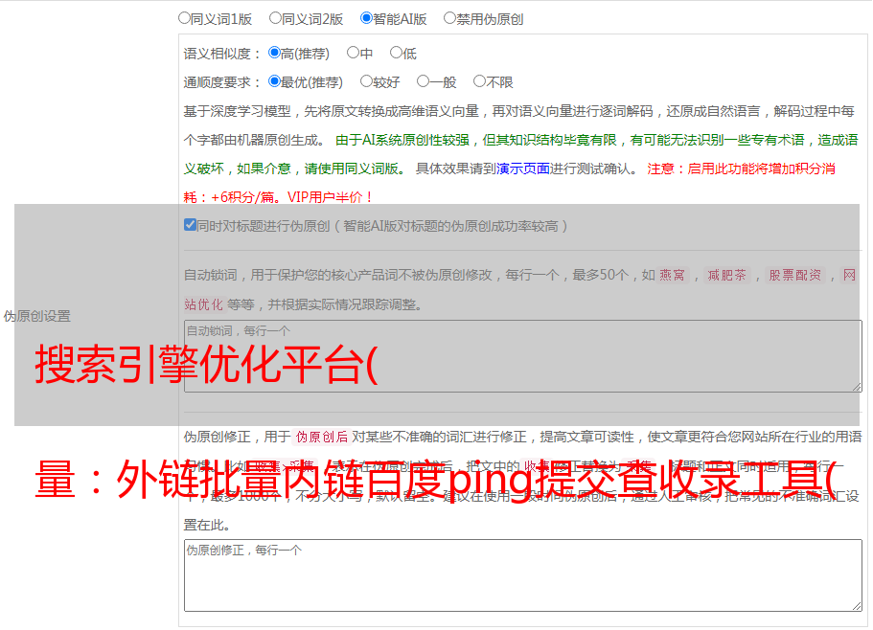
Task: Set 通顺度要求 to 一般
Action: pos(424,81)
